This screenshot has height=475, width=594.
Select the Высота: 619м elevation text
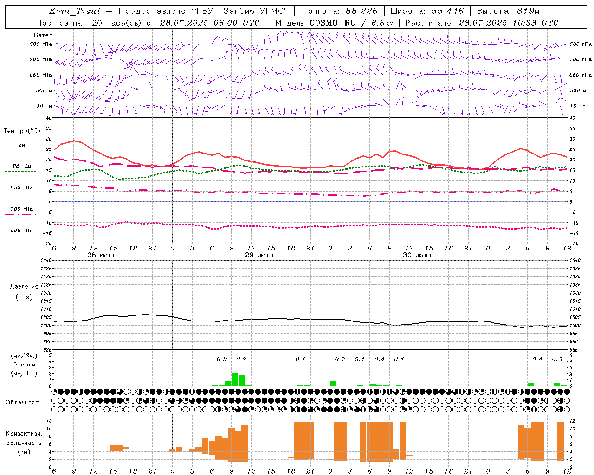pos(508,11)
